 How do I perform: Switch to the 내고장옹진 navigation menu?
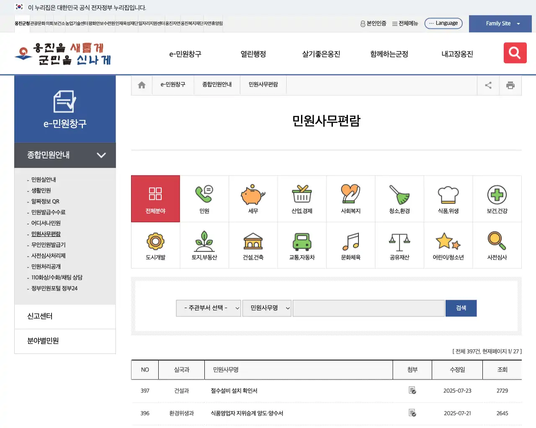pos(456,54)
